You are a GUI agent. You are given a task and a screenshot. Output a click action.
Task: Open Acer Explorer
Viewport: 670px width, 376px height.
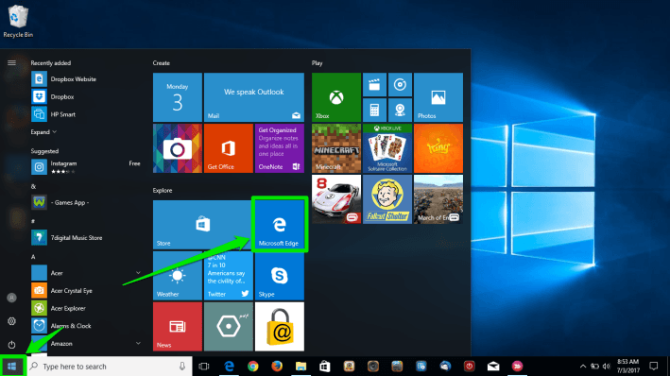point(85,308)
